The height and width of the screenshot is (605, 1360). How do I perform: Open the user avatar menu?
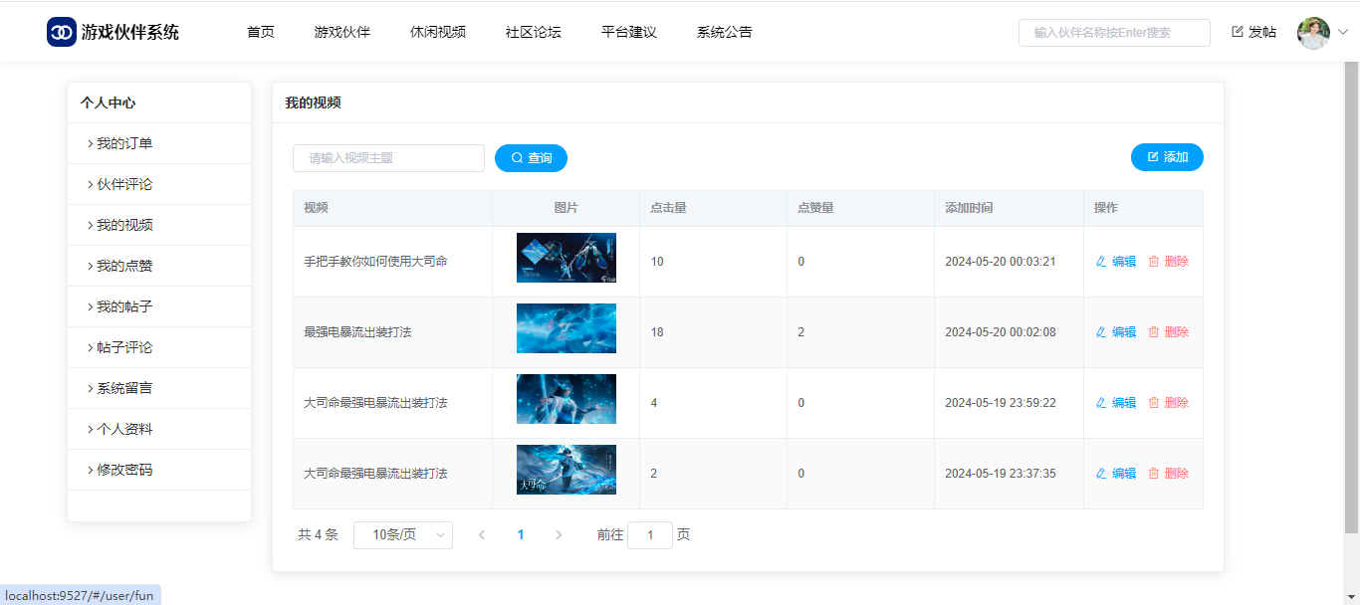point(1313,33)
